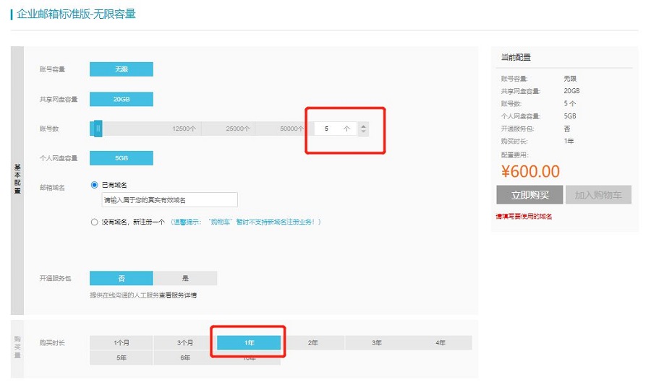The width and height of the screenshot is (651, 390).
Task: Click the 基本配置 side section label
Action: (17, 178)
